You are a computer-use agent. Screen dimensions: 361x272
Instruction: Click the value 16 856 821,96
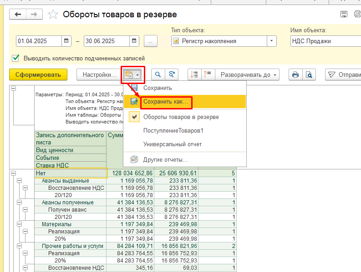tap(179, 246)
